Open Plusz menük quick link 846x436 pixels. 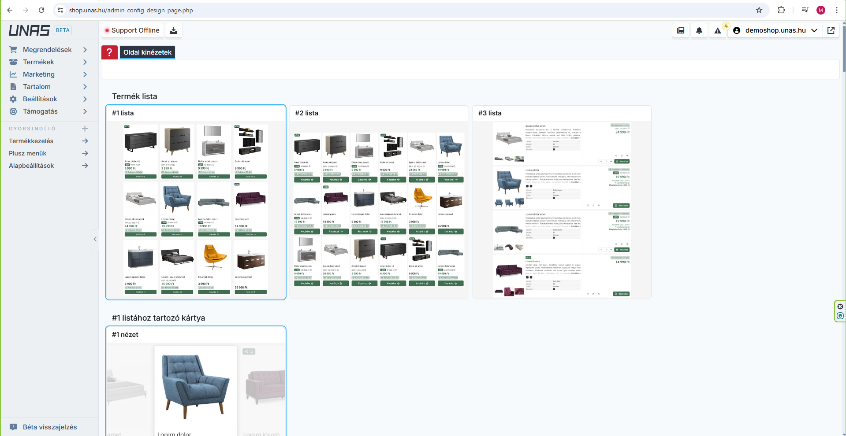pyautogui.click(x=49, y=153)
